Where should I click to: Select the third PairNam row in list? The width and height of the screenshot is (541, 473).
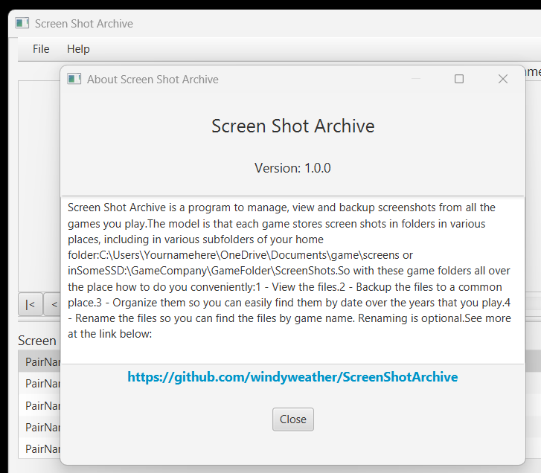click(x=42, y=405)
